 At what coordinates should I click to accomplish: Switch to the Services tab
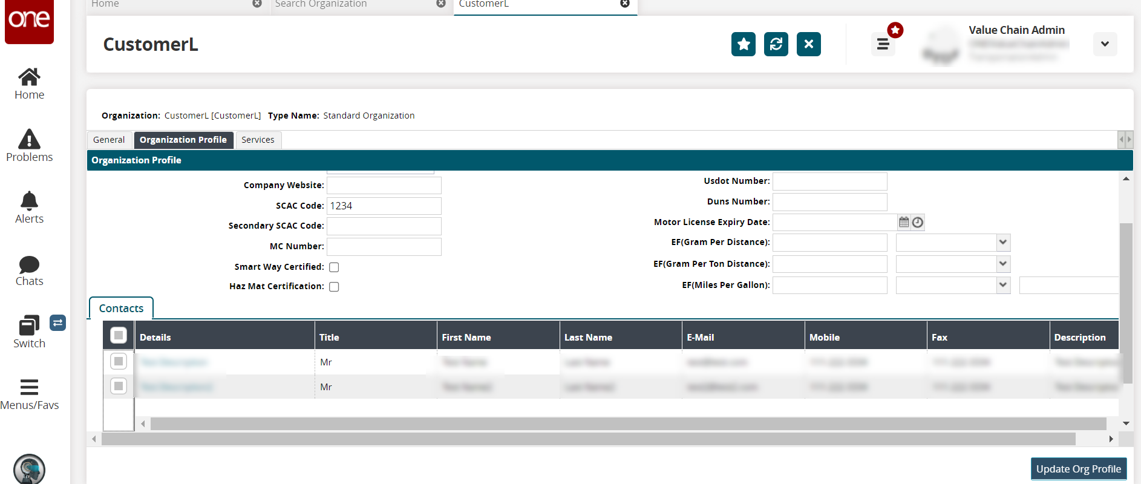tap(258, 140)
